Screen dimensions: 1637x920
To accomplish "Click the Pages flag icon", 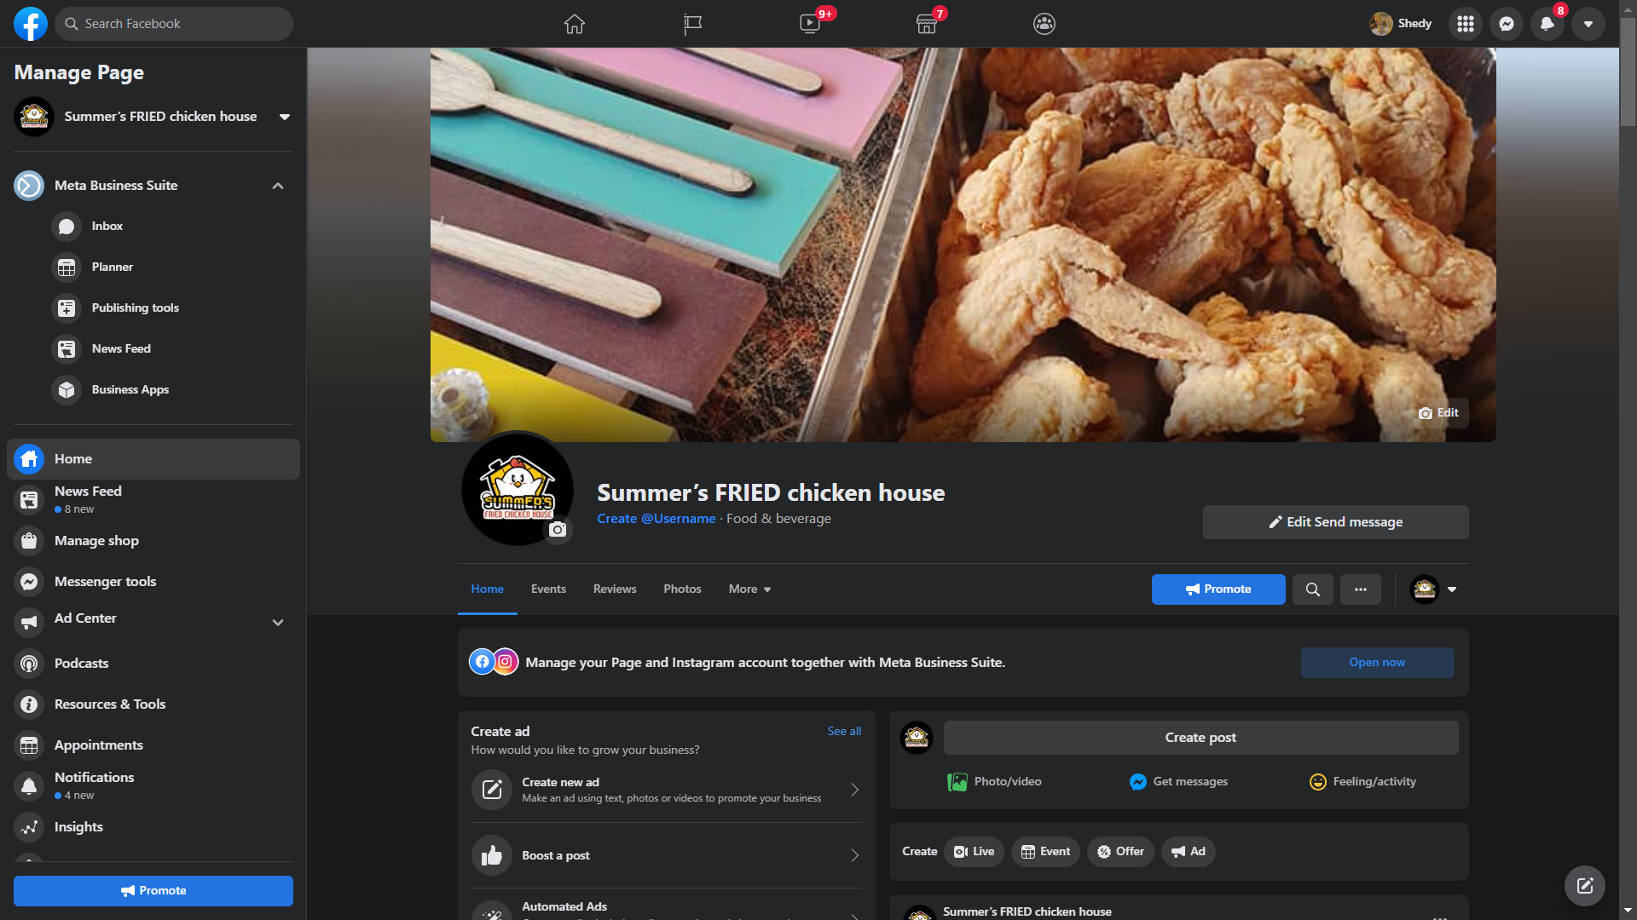I will click(x=692, y=24).
